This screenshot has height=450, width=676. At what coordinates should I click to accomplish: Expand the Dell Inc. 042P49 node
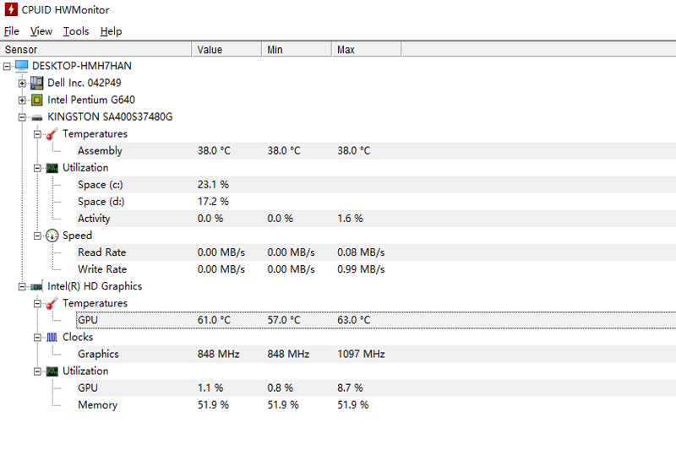(x=22, y=83)
